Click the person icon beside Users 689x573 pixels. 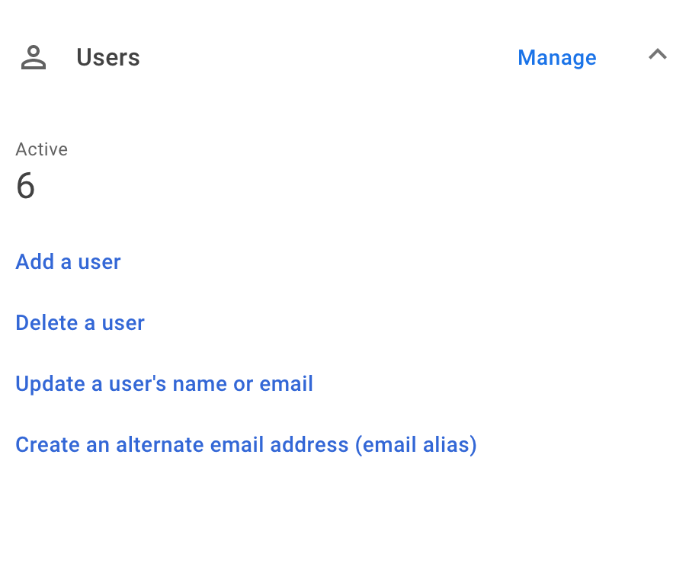click(x=34, y=57)
